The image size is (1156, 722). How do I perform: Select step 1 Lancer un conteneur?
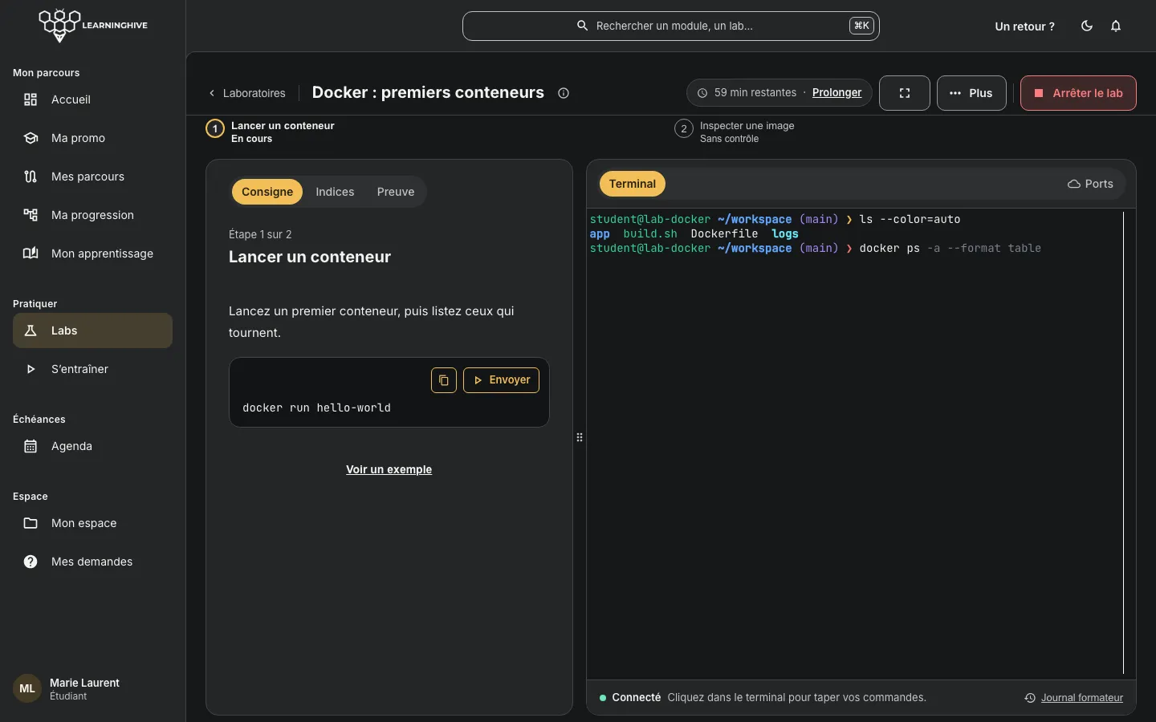coord(271,132)
